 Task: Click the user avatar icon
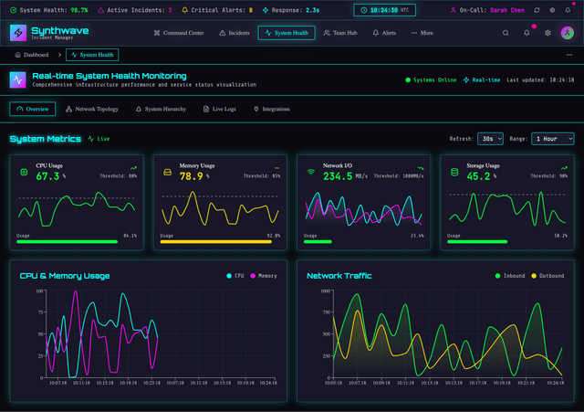(568, 33)
